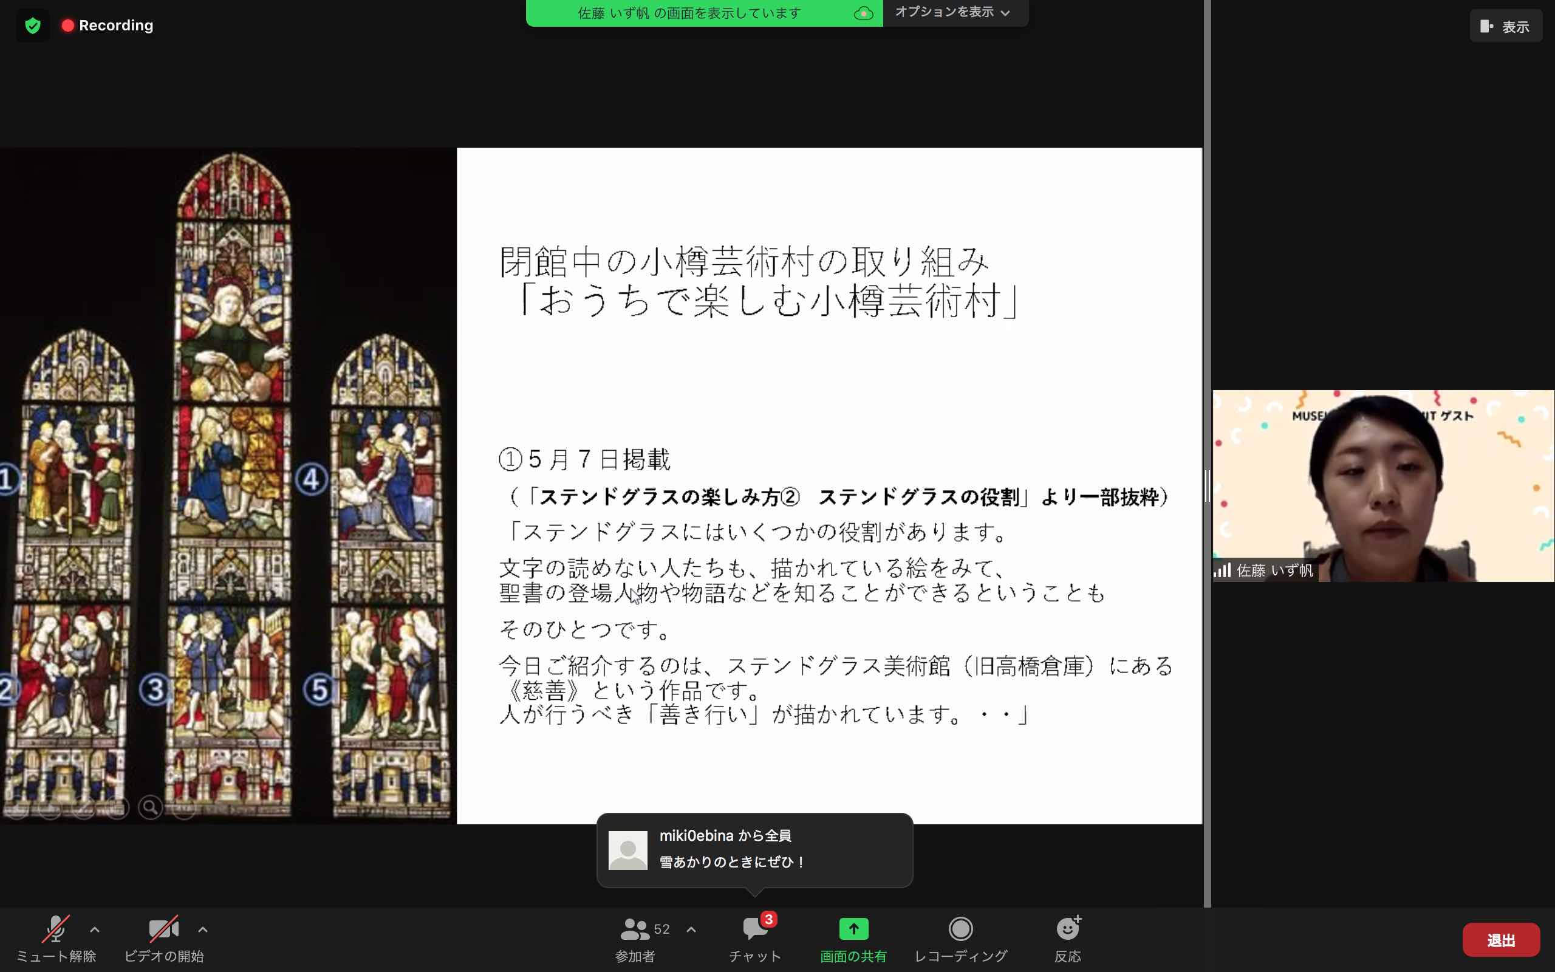Screen dimensions: 1555x972
Task: Click the speaker video thumbnail of 佐藤 いず帆
Action: 1384,485
